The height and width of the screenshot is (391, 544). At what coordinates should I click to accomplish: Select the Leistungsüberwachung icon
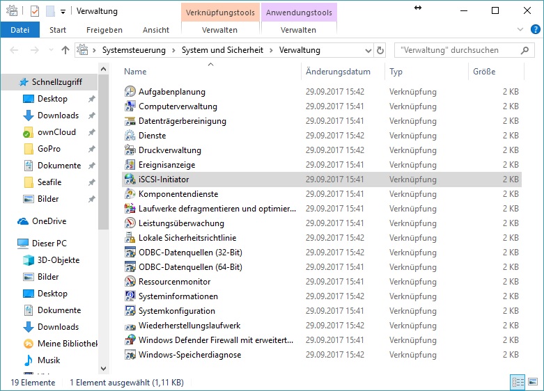click(130, 223)
